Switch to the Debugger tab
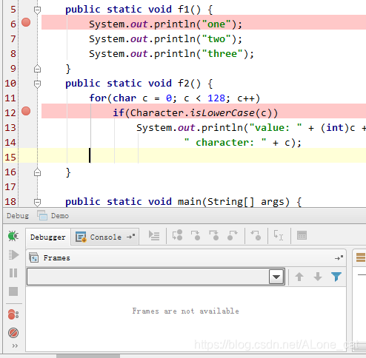This screenshot has width=366, height=358. [x=48, y=237]
